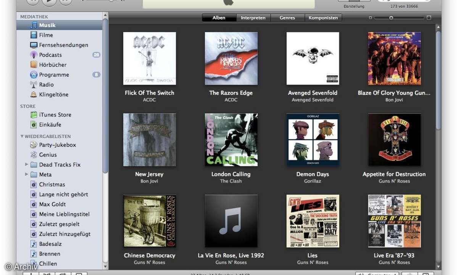Open the Brennen playlist note icon
This screenshot has height=275, width=458.
pos(34,254)
